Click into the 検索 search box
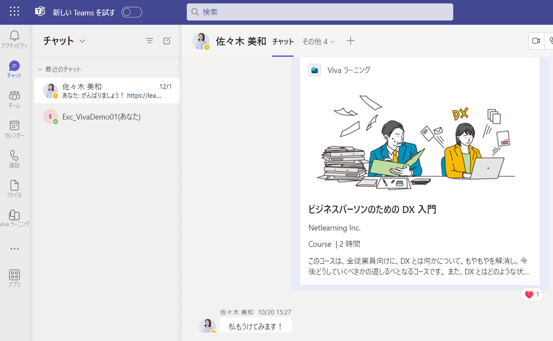This screenshot has width=553, height=341. click(320, 12)
